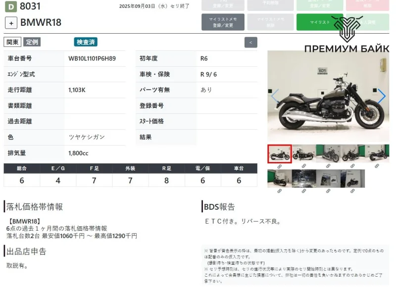Viewport: 396px width, 297px height.
Task: Select the rear-angle motorcycle thumbnail in top row
Action: coord(328,153)
